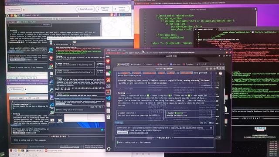Click the Enter full screen button

[85, 9]
